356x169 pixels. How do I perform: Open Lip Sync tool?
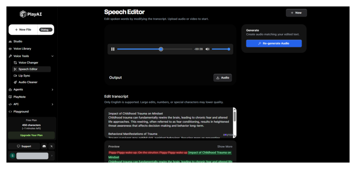click(x=24, y=76)
